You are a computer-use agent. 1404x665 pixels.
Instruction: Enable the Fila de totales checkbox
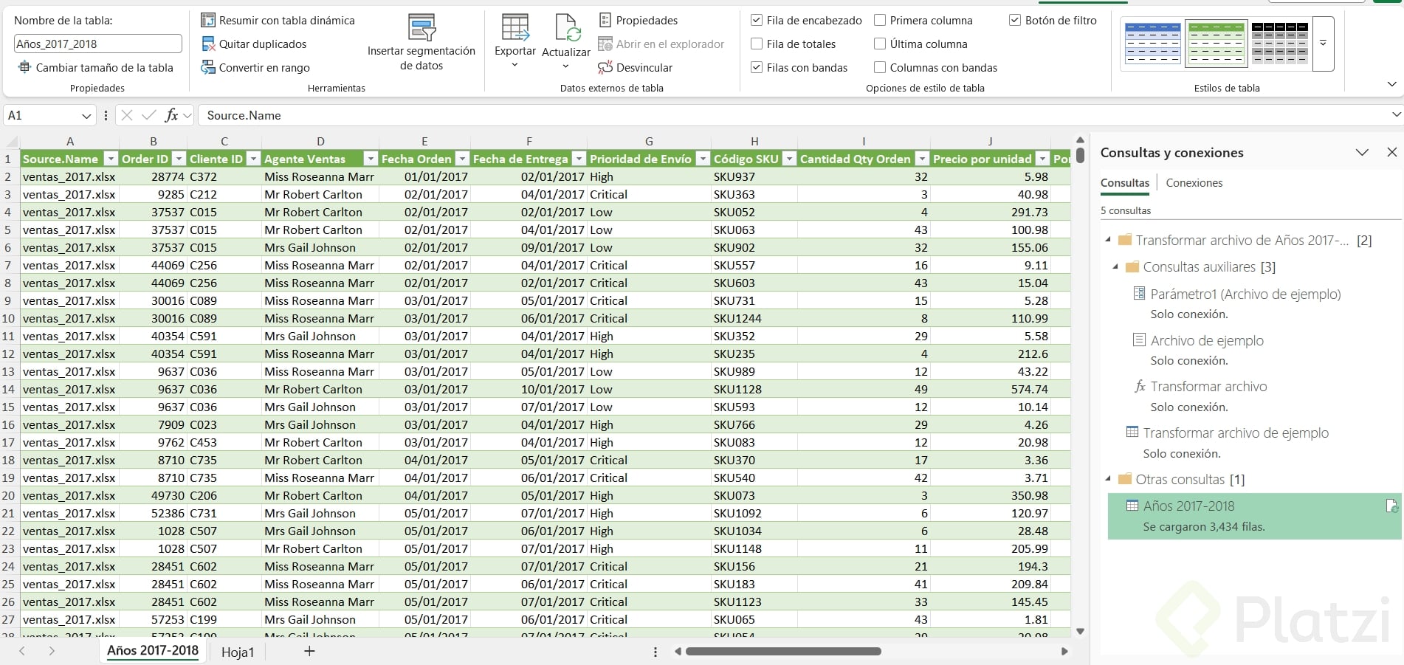tap(757, 44)
